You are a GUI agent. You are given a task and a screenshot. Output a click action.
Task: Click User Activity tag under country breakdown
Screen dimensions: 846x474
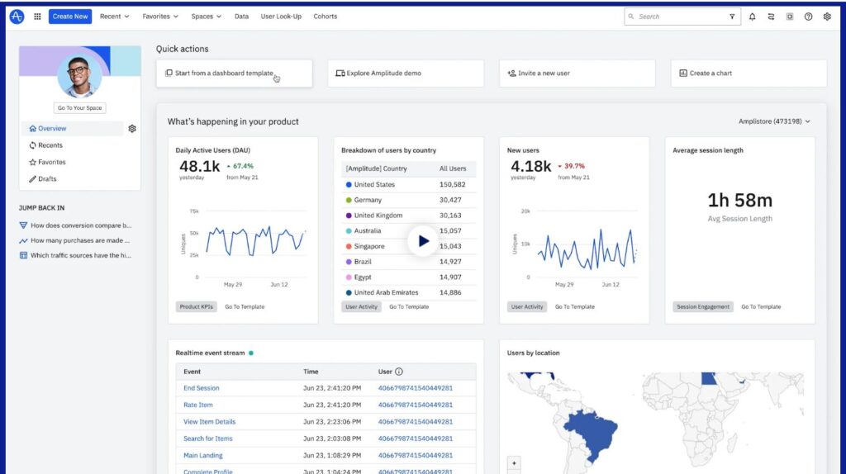(362, 307)
